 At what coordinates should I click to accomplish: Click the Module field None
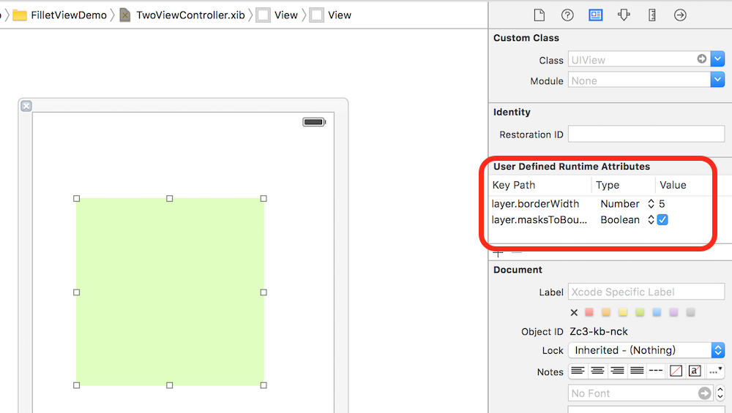point(639,80)
